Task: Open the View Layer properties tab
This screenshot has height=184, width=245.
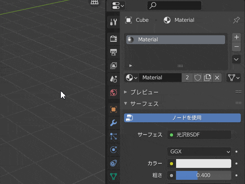Action: coord(113,66)
